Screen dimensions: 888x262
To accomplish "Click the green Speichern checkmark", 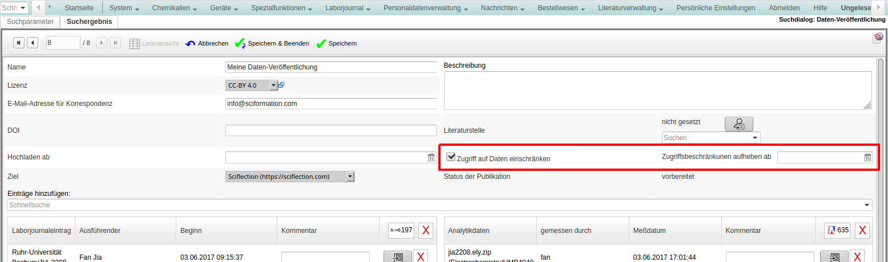I will click(x=321, y=43).
